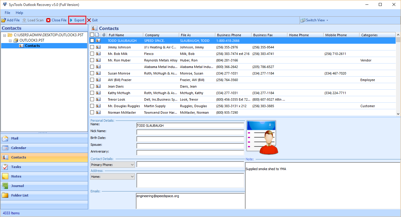Screen dimensions: 401x217
Task: Check the Susan Monroe row checkbox
Action: pos(92,73)
